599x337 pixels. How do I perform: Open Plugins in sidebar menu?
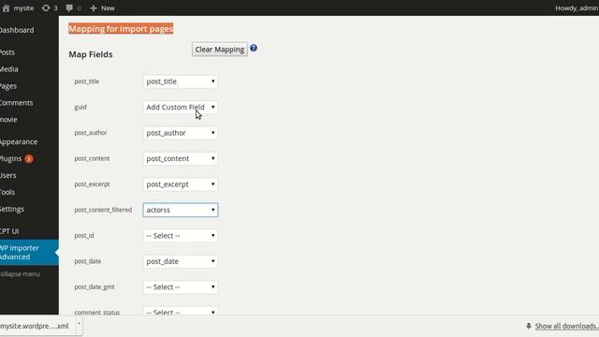(x=11, y=158)
